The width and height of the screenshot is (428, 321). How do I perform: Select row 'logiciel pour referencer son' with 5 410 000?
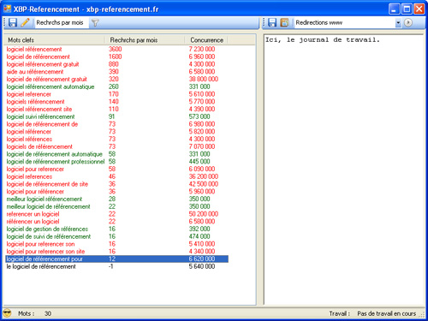(116, 244)
